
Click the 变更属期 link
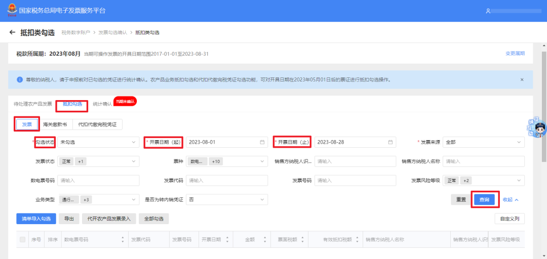[x=515, y=53]
